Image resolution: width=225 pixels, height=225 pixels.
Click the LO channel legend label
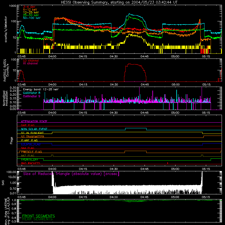(31, 60)
